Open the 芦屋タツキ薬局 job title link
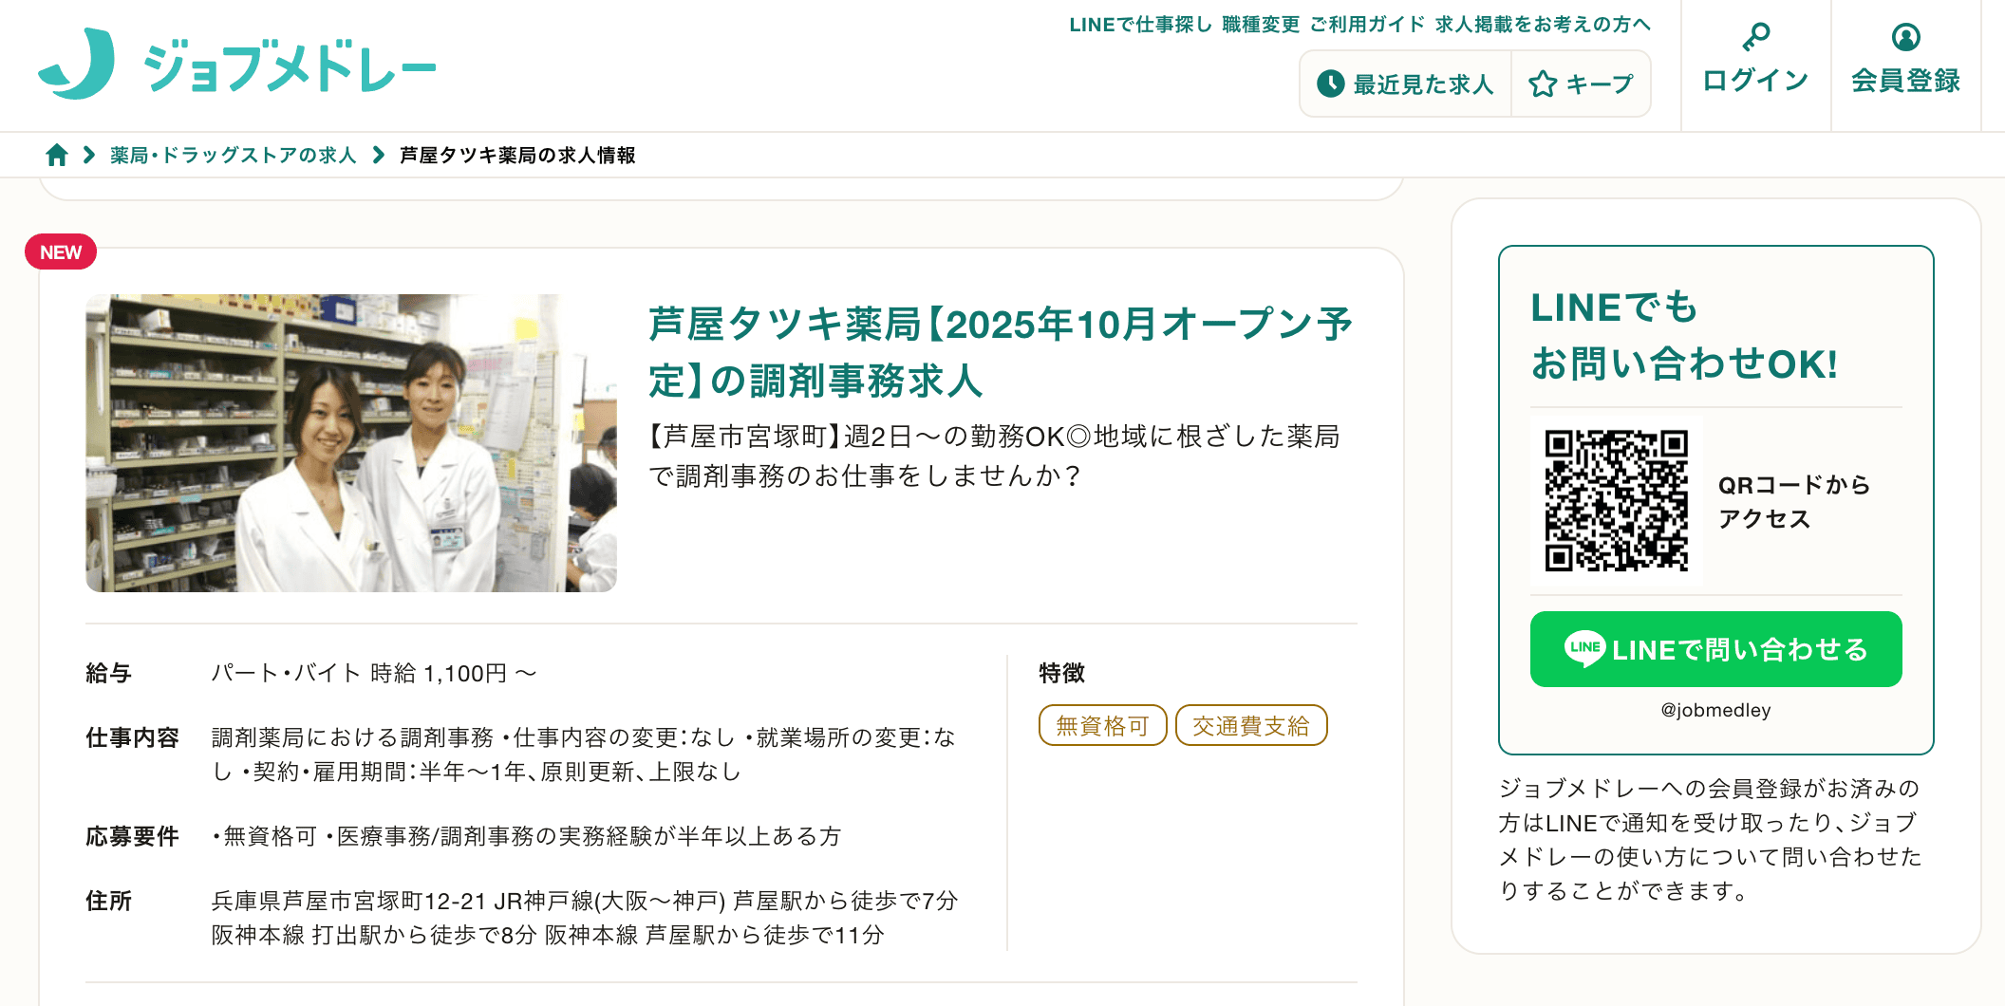This screenshot has height=1006, width=2005. pyautogui.click(x=1001, y=352)
